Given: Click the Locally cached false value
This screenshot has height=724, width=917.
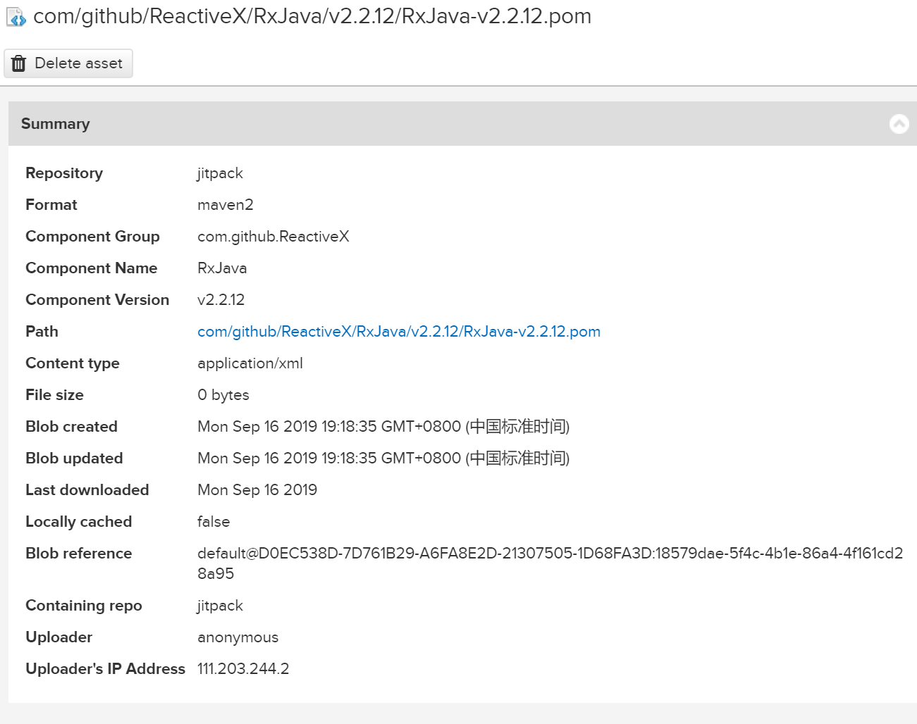Looking at the screenshot, I should click(x=213, y=521).
